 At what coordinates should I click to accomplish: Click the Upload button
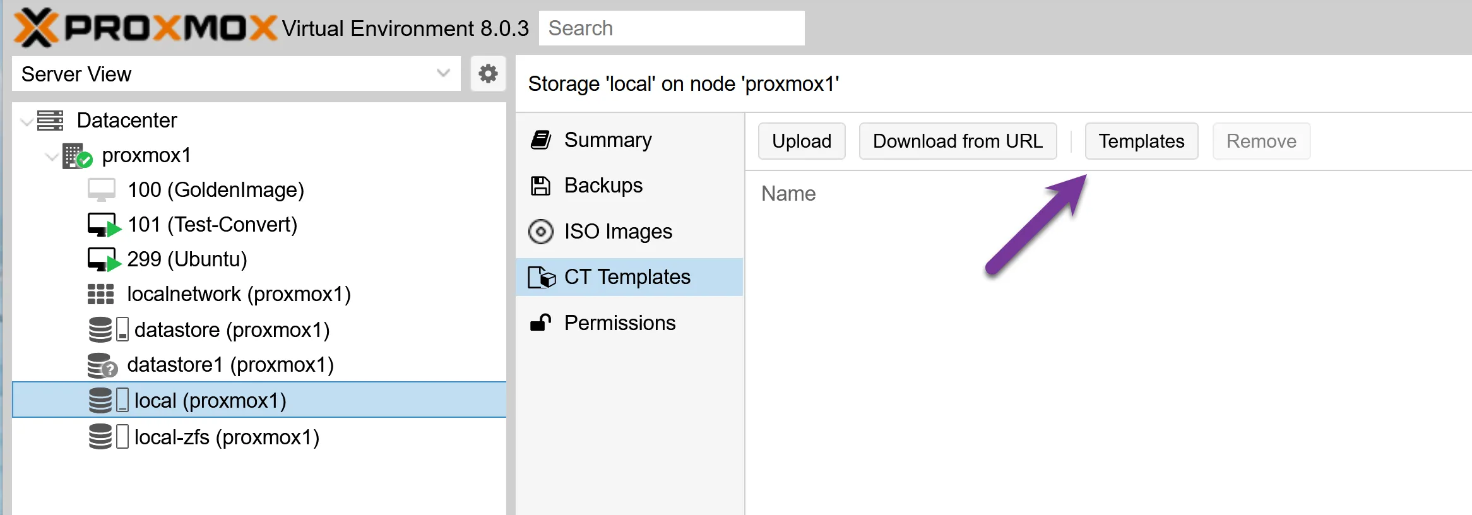(801, 141)
